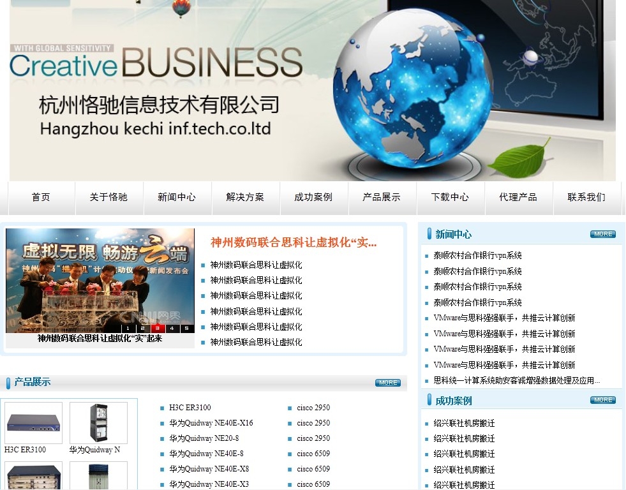Open the 代理产品 menu item
Image resolution: width=626 pixels, height=490 pixels.
(x=518, y=198)
